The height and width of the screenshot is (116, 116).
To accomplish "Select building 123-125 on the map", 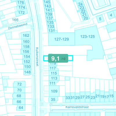I will point(88,37).
